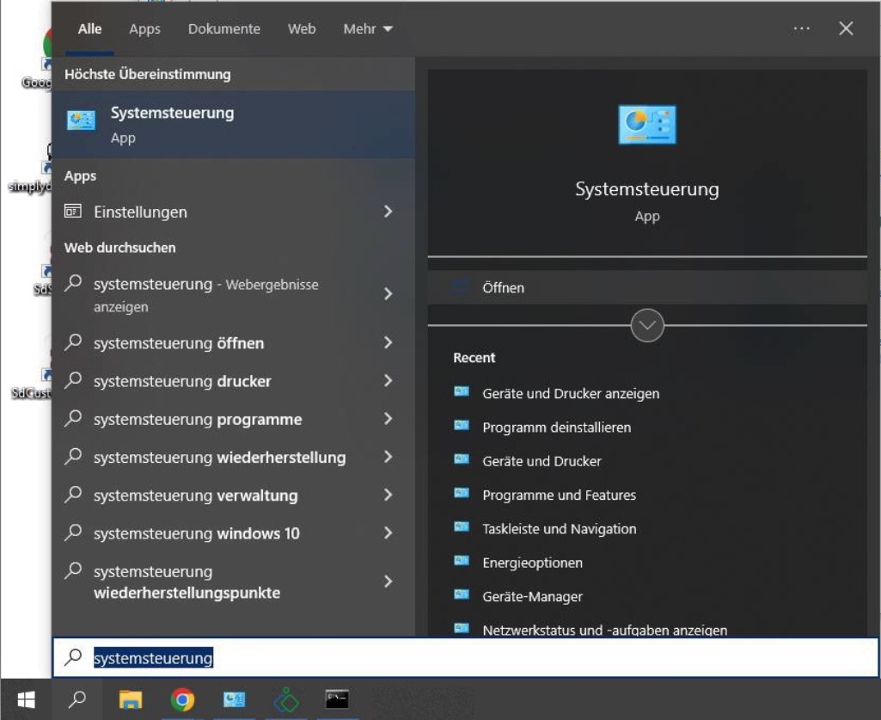Click icon beside Geräte-Manager
The image size is (881, 720).
[x=462, y=594]
